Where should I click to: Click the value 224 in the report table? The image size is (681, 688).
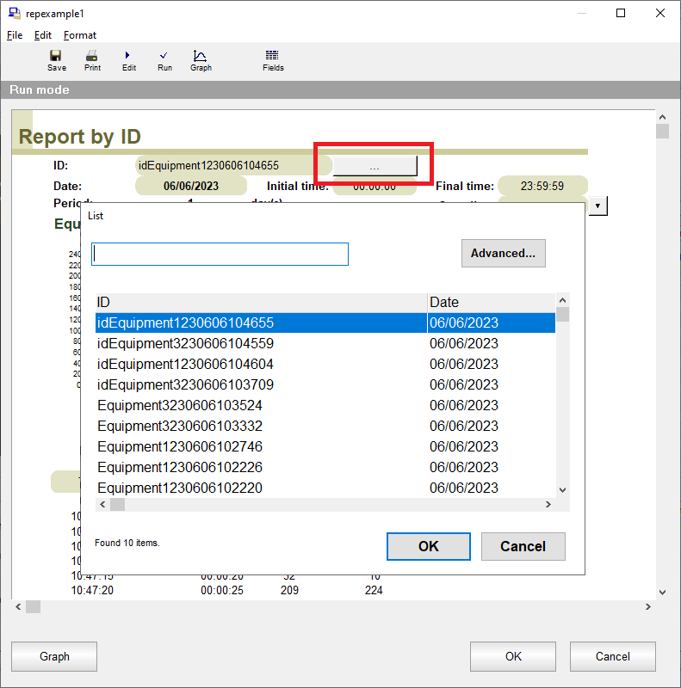(x=374, y=590)
